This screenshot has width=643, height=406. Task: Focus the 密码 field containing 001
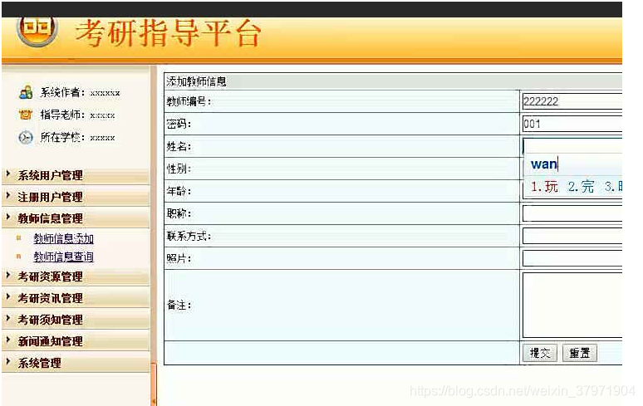pos(572,124)
